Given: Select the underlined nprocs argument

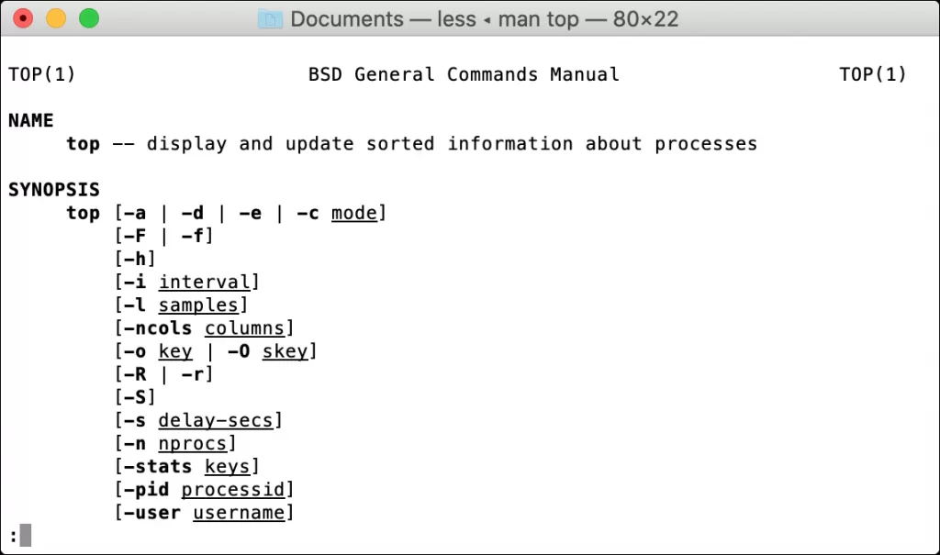Looking at the screenshot, I should [195, 443].
